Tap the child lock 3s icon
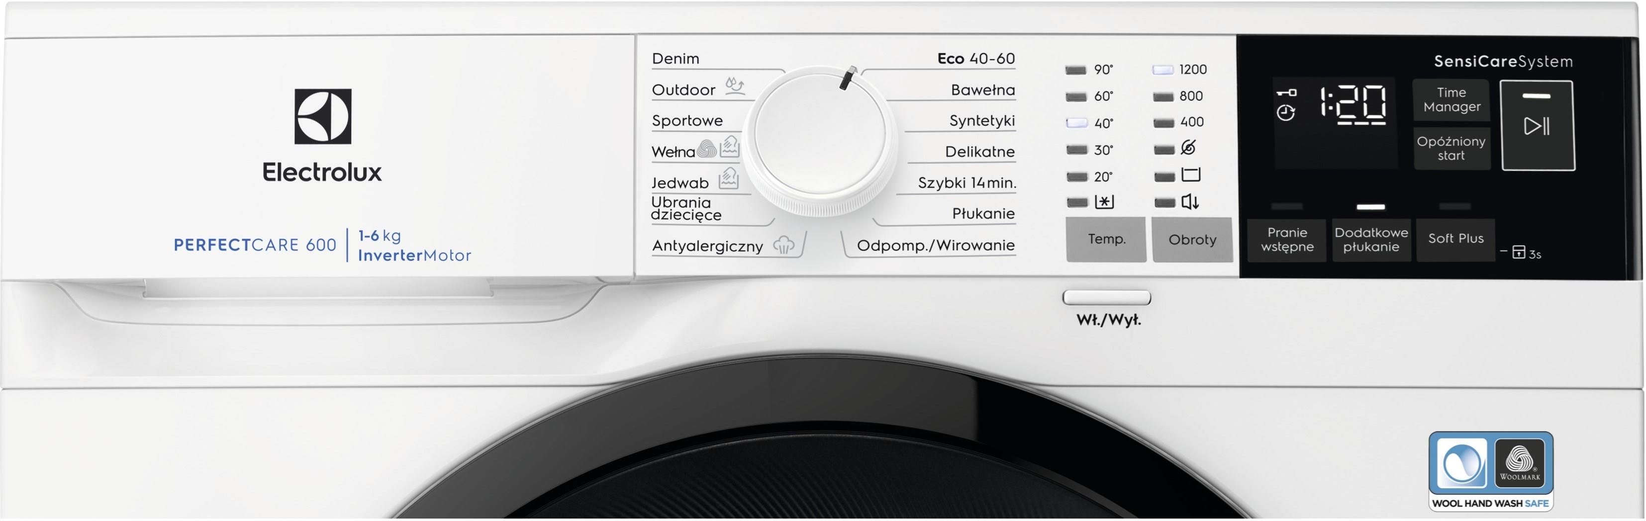The width and height of the screenshot is (1646, 521). 1519,253
